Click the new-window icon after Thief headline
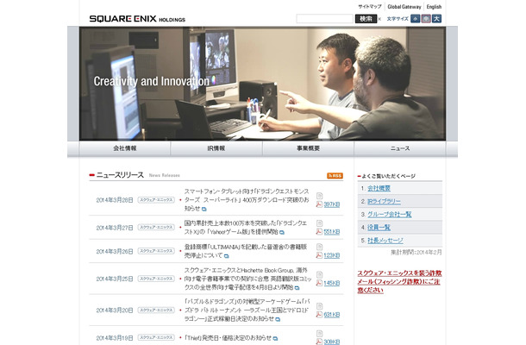Image resolution: width=526 pixels, height=345 pixels. coord(275,339)
